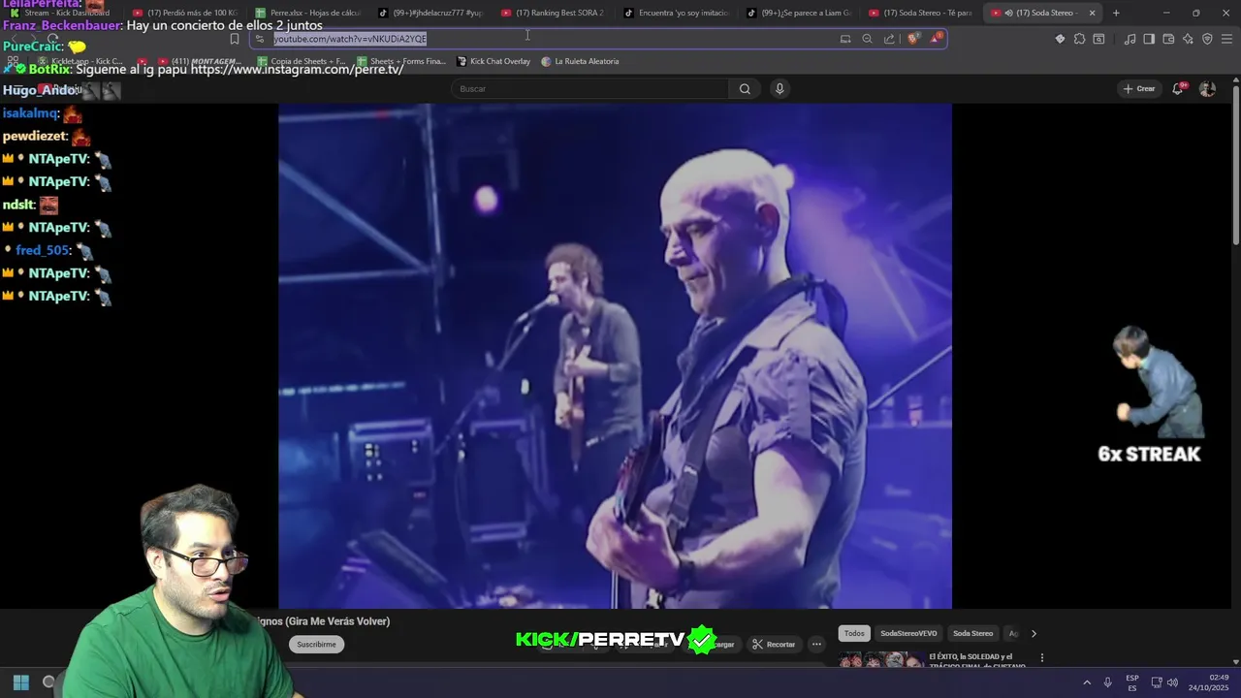Open the Brave VPN shield icon
The width and height of the screenshot is (1241, 698).
(x=1207, y=39)
